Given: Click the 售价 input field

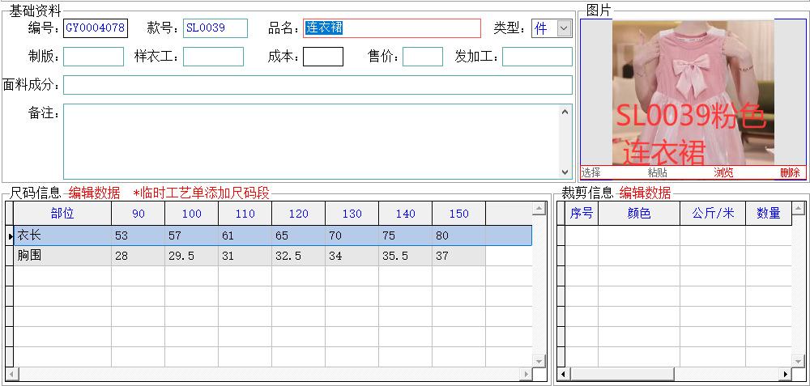Looking at the screenshot, I should [x=423, y=57].
